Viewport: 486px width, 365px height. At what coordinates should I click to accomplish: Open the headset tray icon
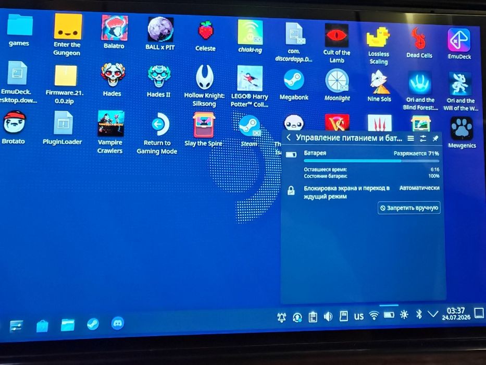point(297,317)
